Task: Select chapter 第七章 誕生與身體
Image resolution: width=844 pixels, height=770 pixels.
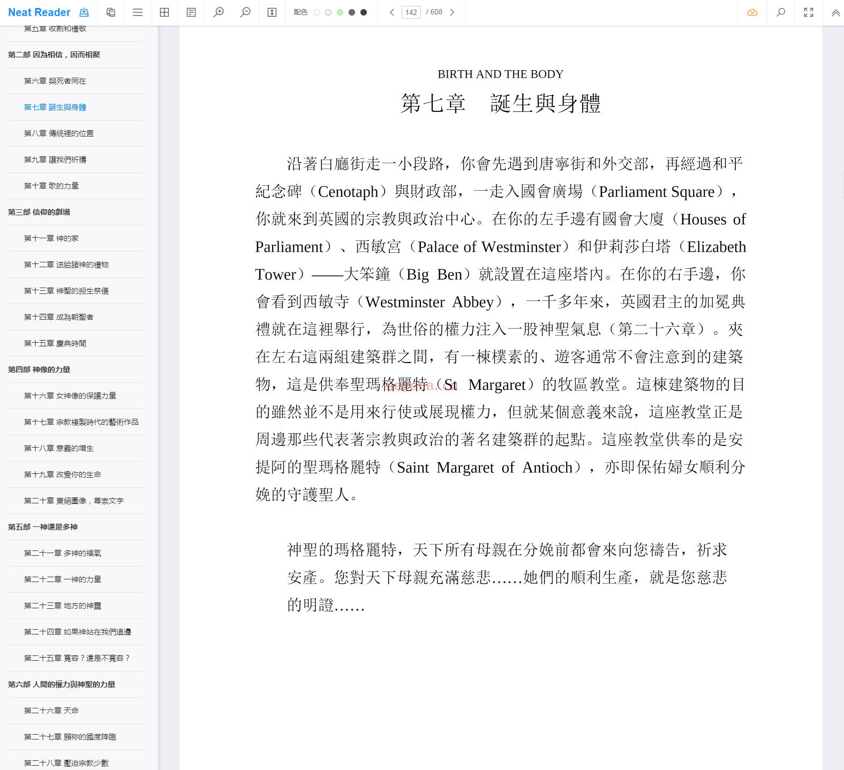Action: click(x=55, y=107)
